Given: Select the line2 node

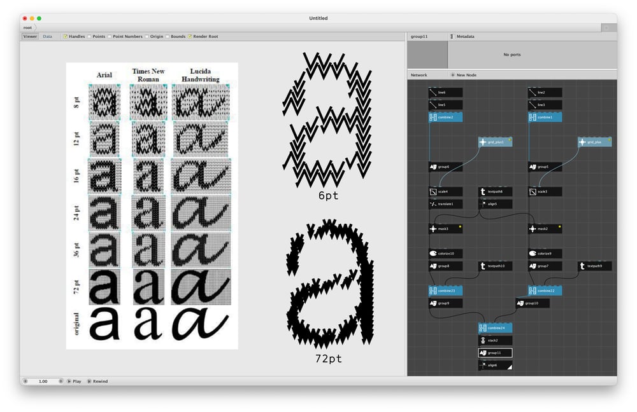Looking at the screenshot, I should (x=545, y=92).
